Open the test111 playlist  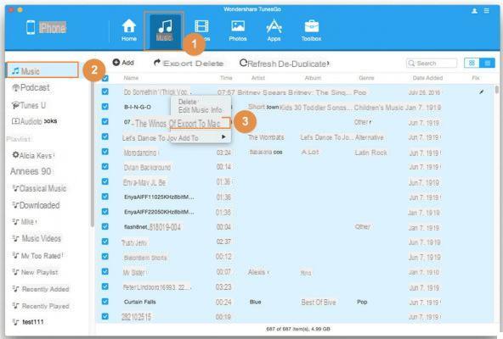(28, 322)
